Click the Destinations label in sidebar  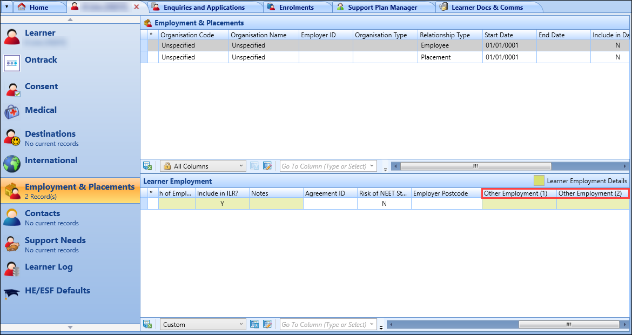(x=50, y=133)
